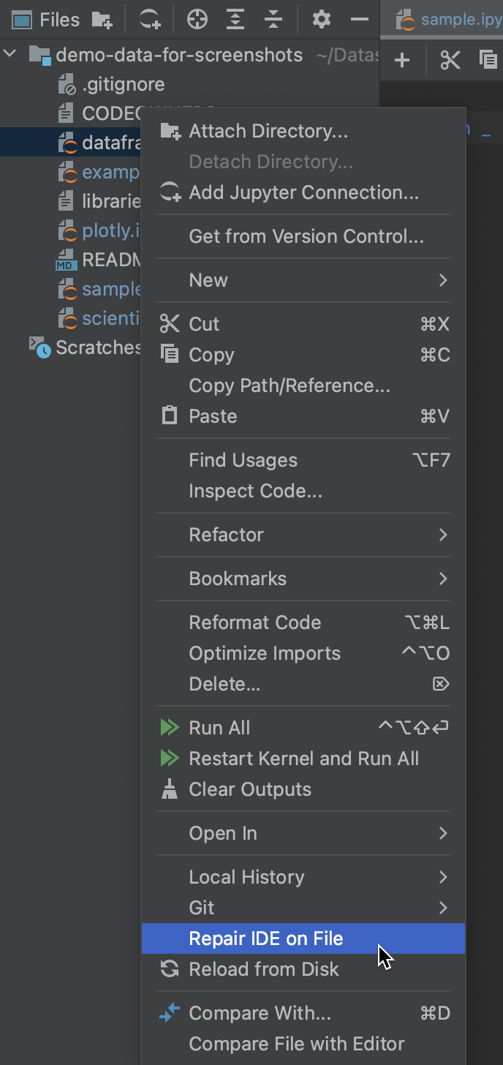Choose Cut from the context menu
The image size is (503, 1065).
303,324
